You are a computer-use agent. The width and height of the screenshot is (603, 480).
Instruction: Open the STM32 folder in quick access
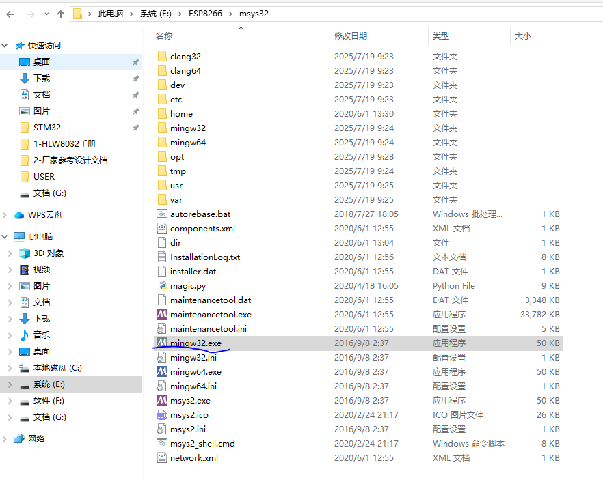pyautogui.click(x=46, y=127)
